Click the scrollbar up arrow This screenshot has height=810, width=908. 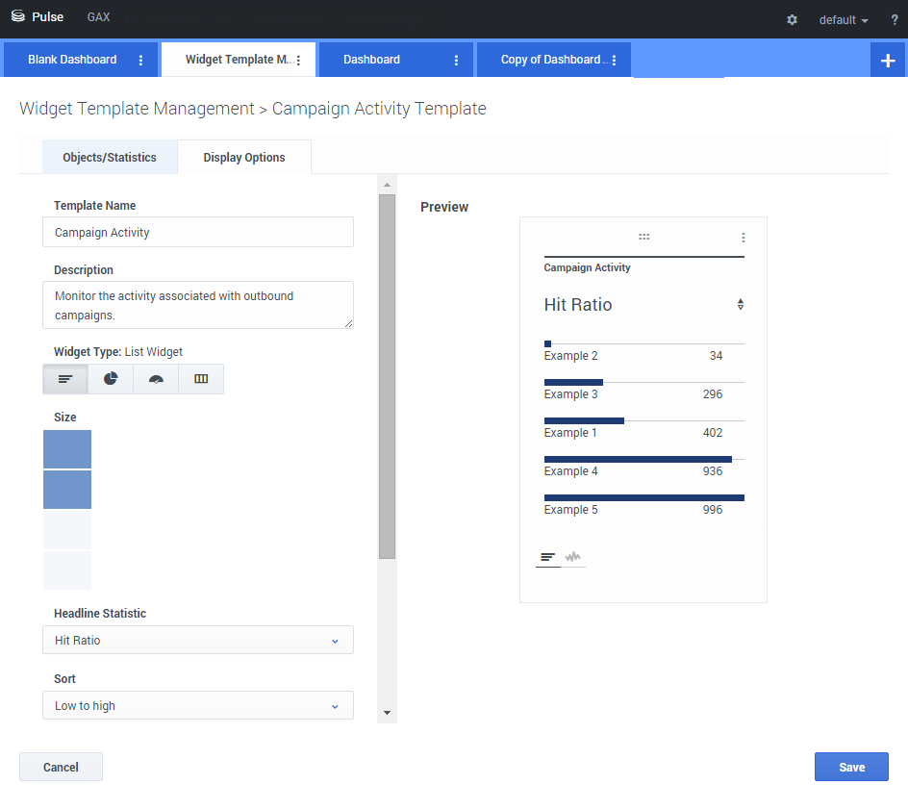coord(387,186)
